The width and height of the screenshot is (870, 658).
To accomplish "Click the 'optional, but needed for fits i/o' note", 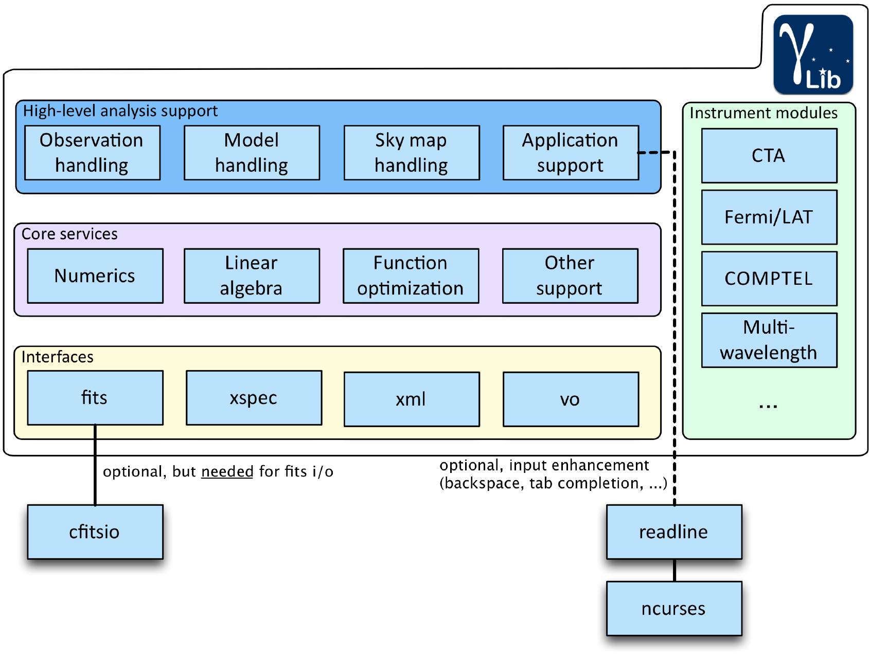I will (218, 471).
